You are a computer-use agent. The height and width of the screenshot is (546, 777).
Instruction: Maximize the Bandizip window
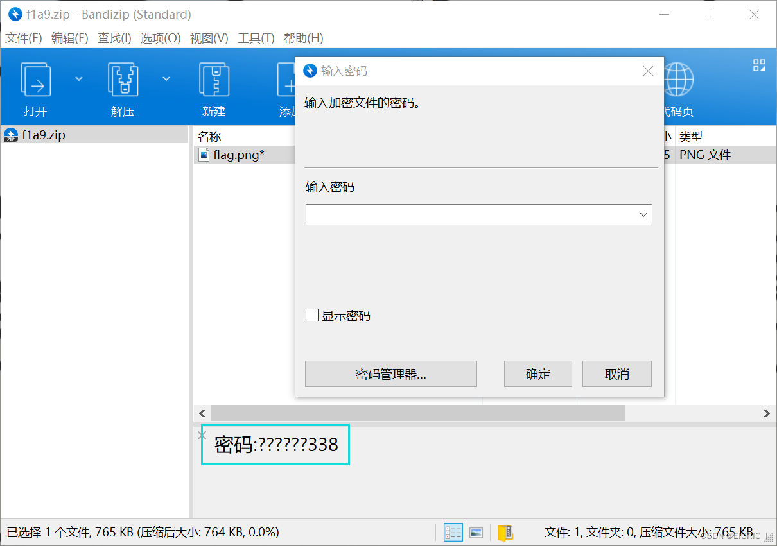(708, 14)
